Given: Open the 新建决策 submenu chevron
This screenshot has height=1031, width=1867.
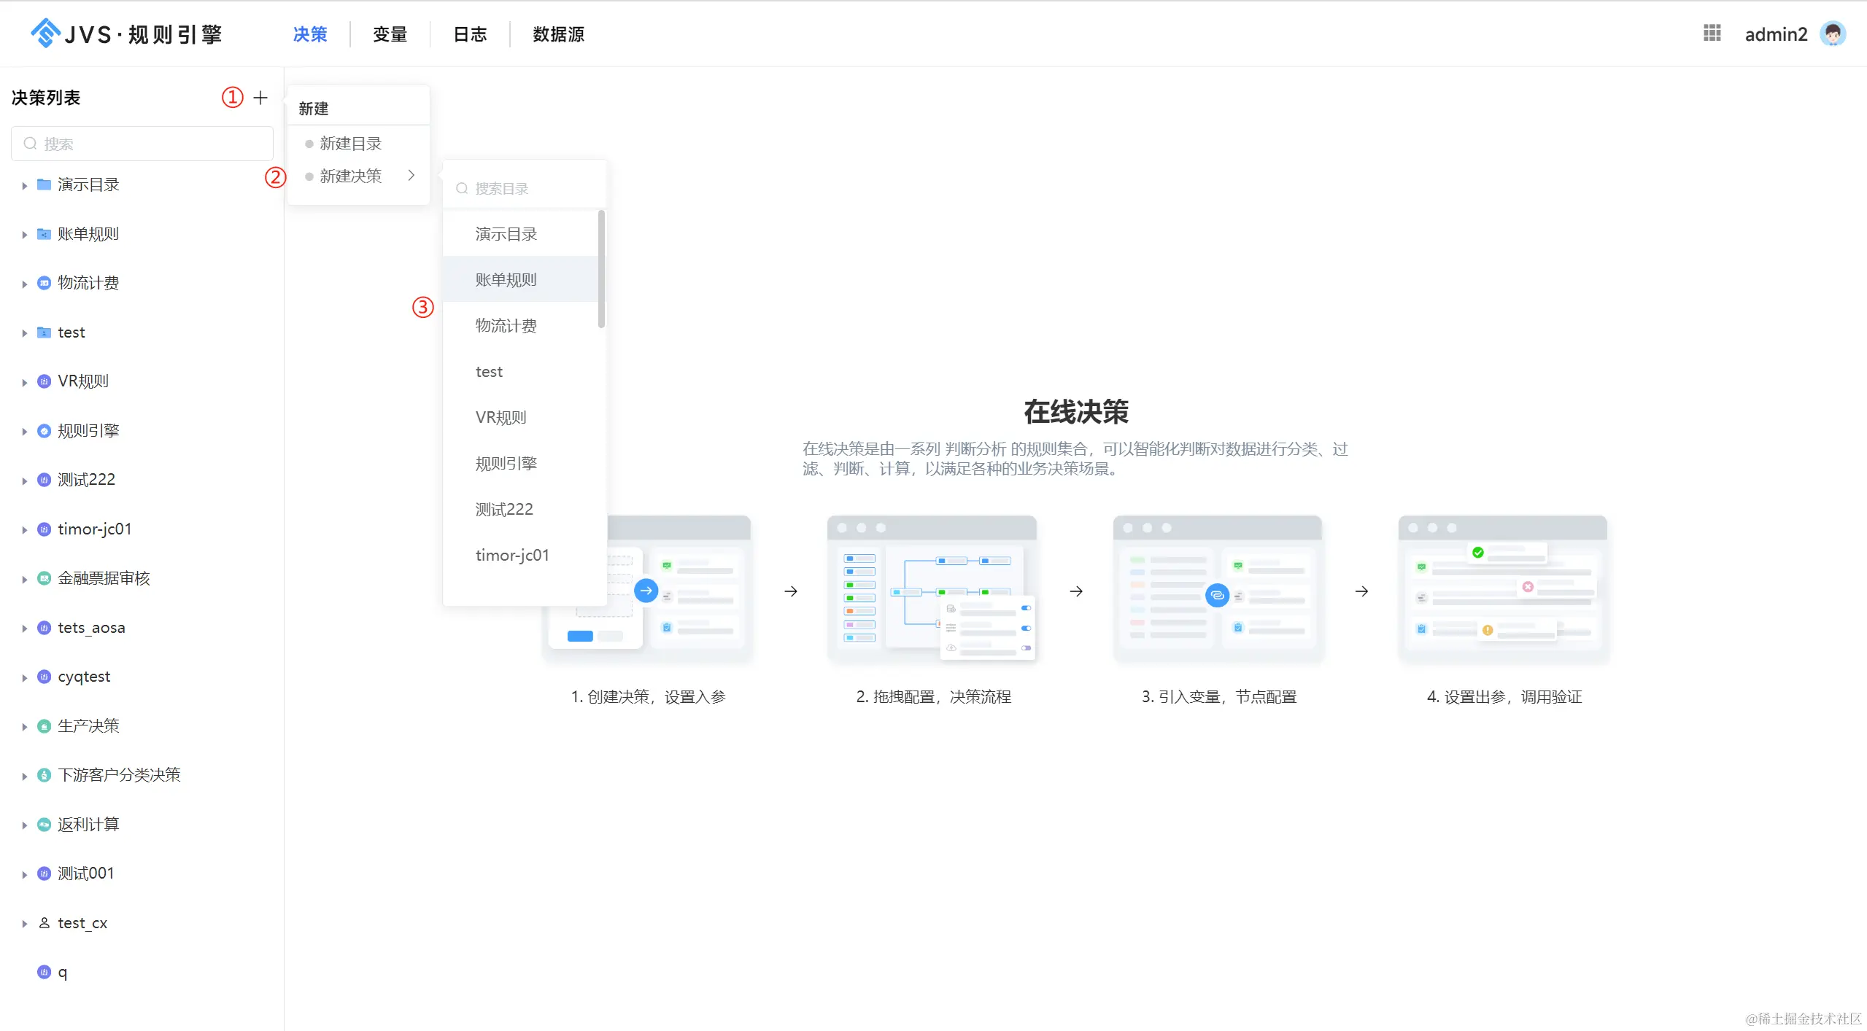Looking at the screenshot, I should [x=411, y=176].
